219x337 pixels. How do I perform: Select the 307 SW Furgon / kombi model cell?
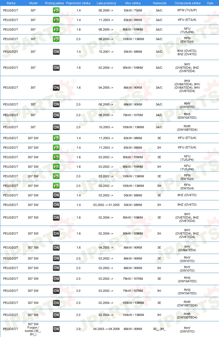tap(33, 329)
